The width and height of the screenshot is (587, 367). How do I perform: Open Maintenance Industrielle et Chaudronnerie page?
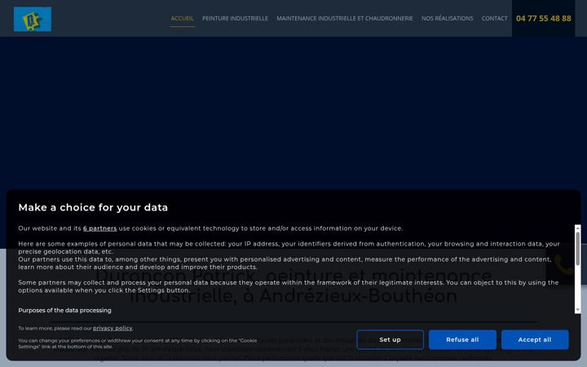tap(345, 18)
